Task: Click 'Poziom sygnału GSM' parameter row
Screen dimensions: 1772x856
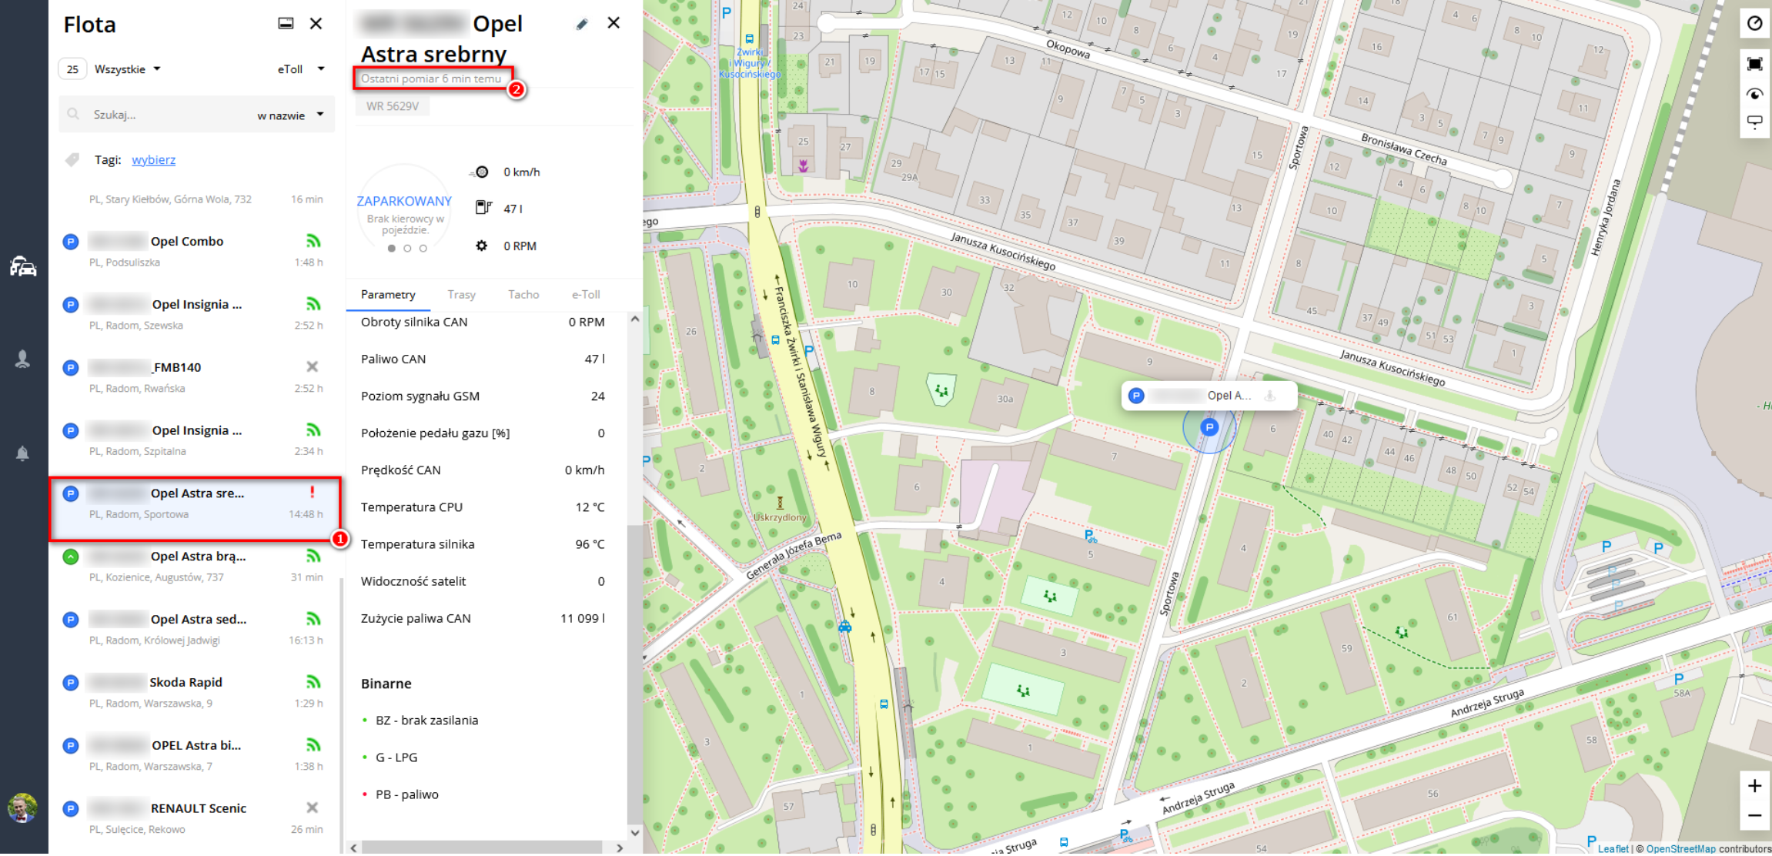Action: pyautogui.click(x=483, y=396)
